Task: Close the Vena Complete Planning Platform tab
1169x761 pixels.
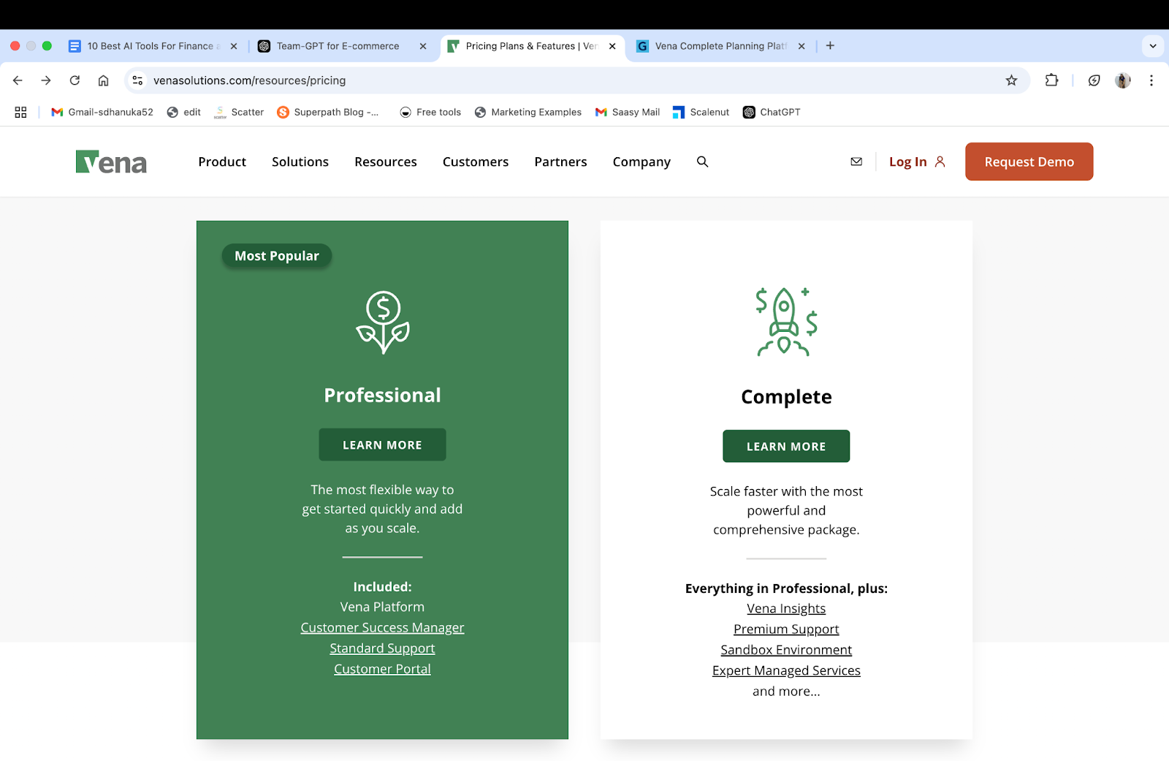Action: click(801, 46)
